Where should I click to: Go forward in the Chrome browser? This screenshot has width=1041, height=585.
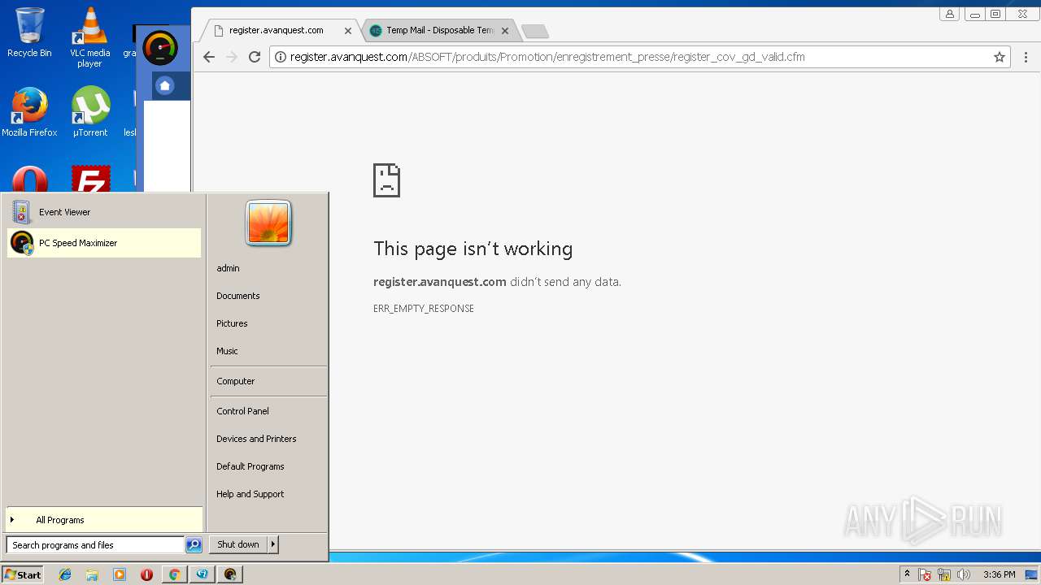232,57
